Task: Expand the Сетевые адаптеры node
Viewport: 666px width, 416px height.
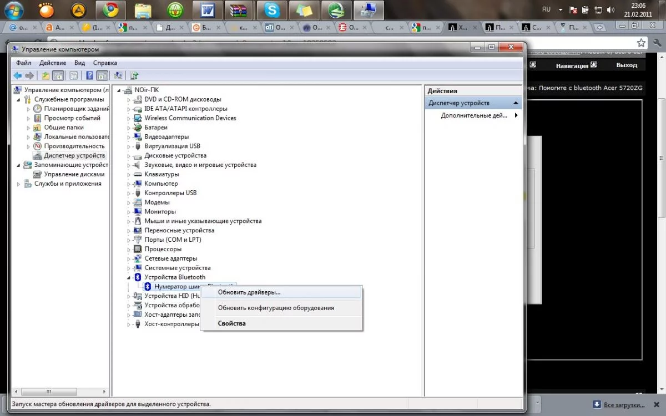Action: 129,258
